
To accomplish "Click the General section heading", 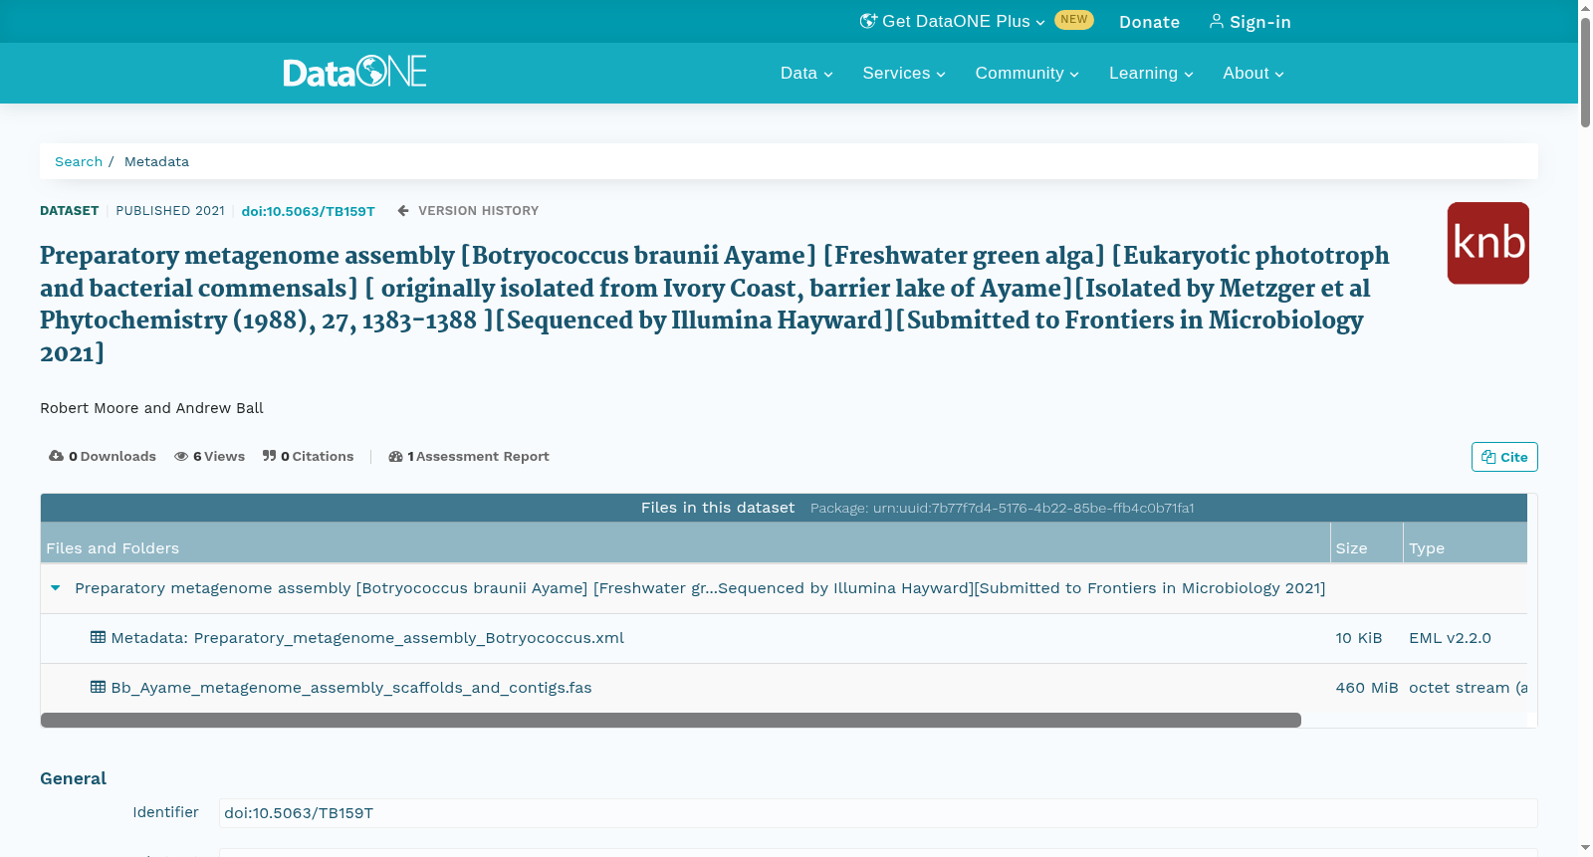I will point(73,778).
